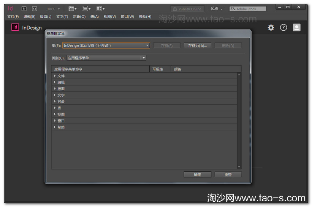Viewport: 312px width, 207px height.
Task: Click the Adobe Stock search field
Action: pyautogui.click(x=248, y=9)
